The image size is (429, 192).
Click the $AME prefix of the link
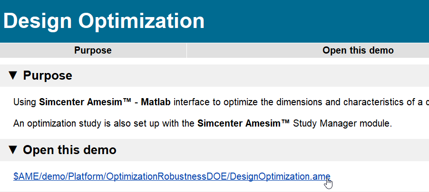(x=25, y=176)
